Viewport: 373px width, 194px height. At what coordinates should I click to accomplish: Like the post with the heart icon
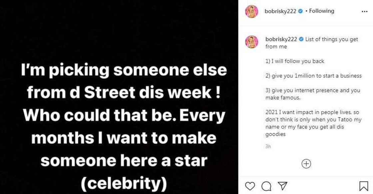pos(250,186)
